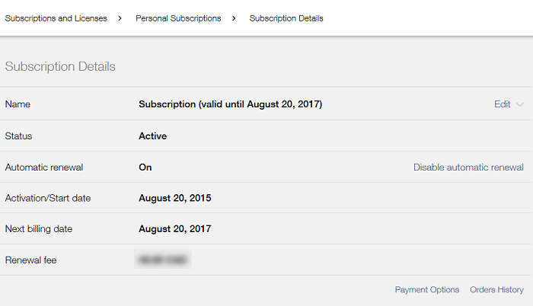This screenshot has height=306, width=533.
Task: Click the blurred renewal fee amount
Action: click(x=163, y=260)
